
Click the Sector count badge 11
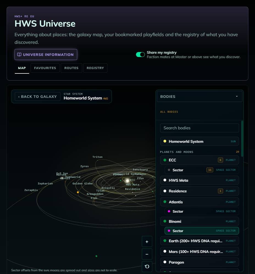click(x=210, y=170)
